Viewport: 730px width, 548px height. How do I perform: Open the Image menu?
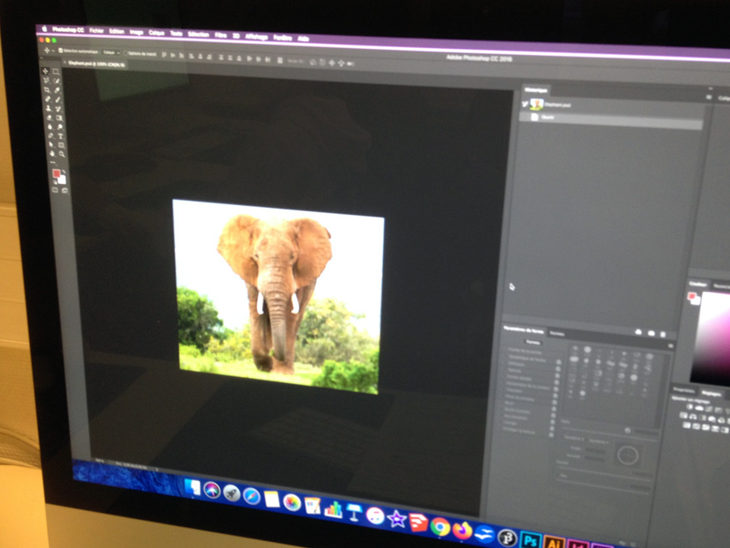pyautogui.click(x=137, y=32)
